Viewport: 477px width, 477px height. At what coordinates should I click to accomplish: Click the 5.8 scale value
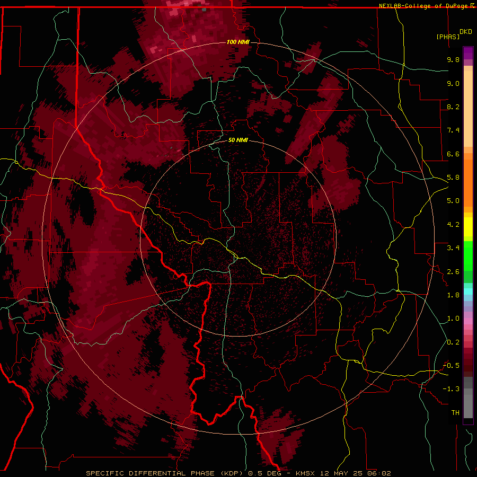(453, 178)
